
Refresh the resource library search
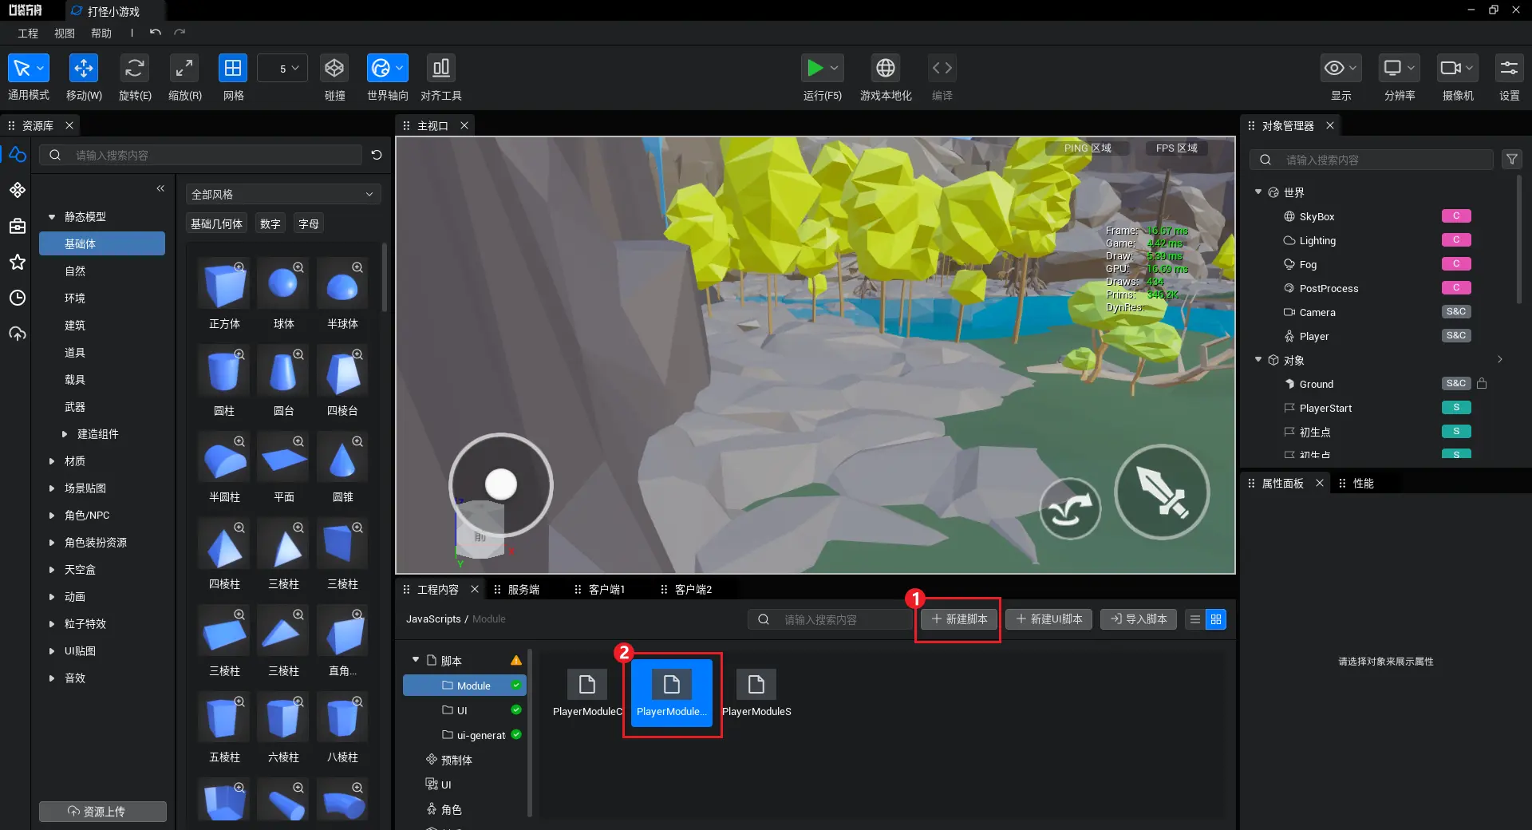377,155
